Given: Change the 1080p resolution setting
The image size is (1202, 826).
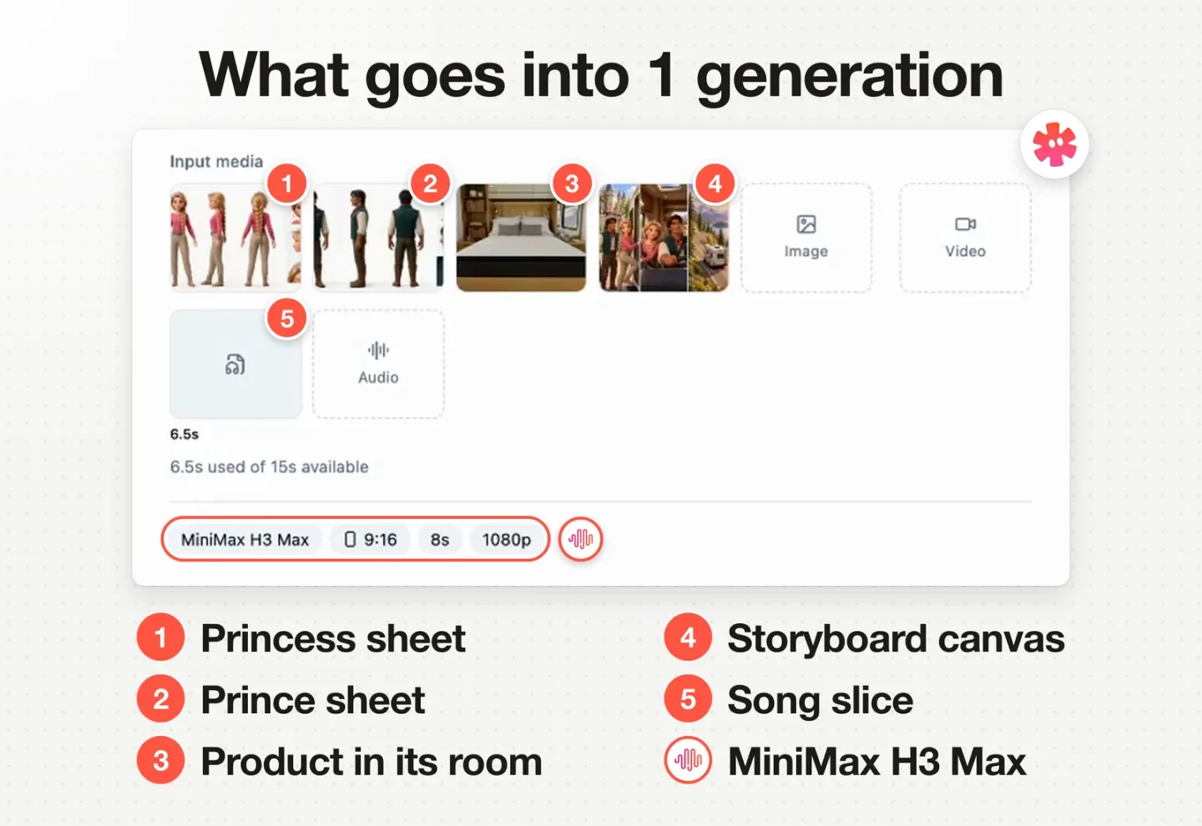Looking at the screenshot, I should tap(507, 540).
